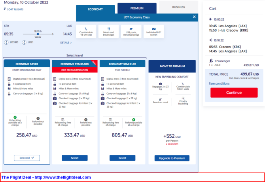This screenshot has height=182, width=265.
Task: Click the Economy Semi Flex card header
Action: point(122,64)
